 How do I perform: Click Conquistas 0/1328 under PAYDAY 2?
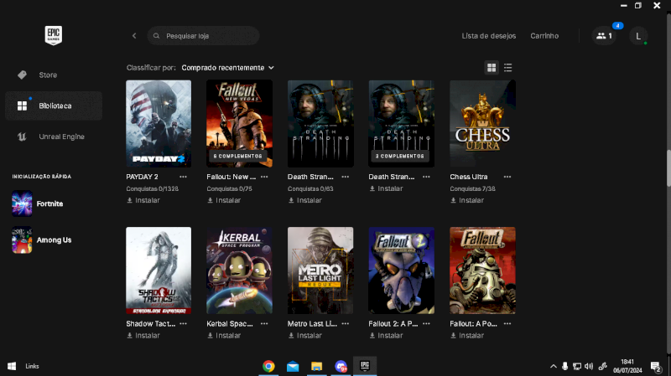(153, 188)
